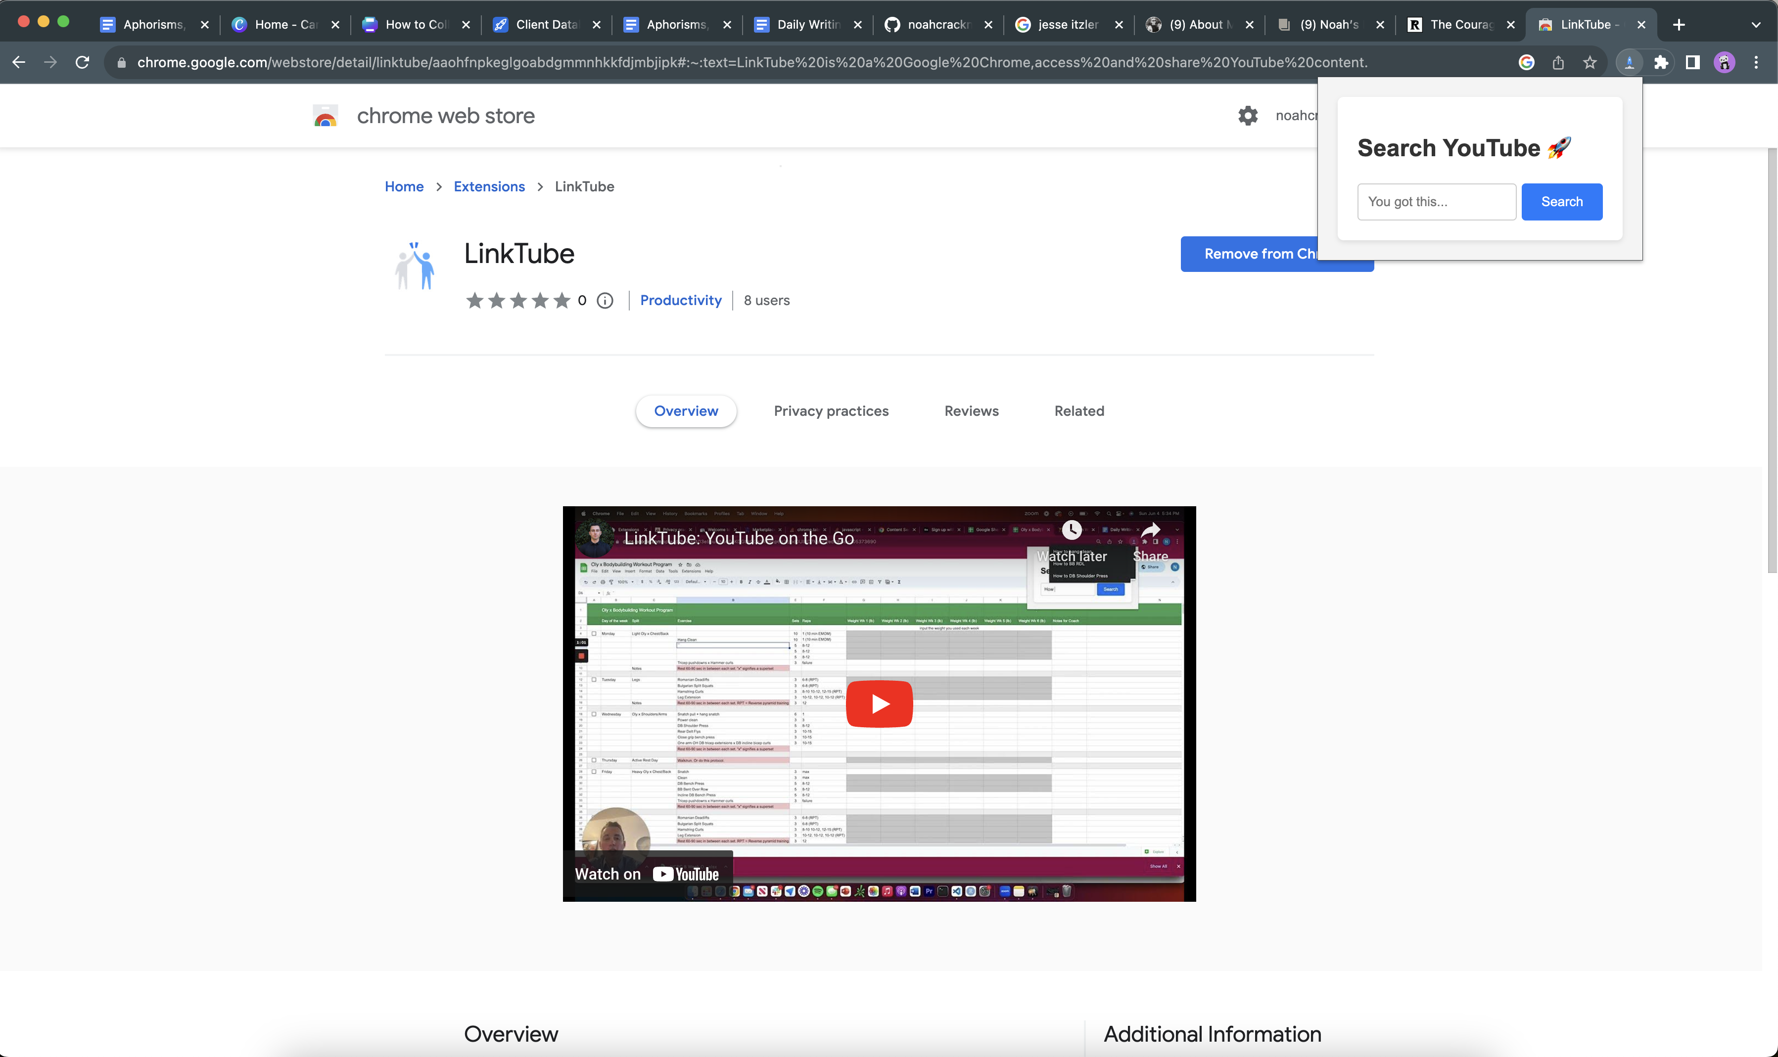This screenshot has width=1778, height=1057.
Task: Click the LinkTube extension title
Action: pos(519,254)
